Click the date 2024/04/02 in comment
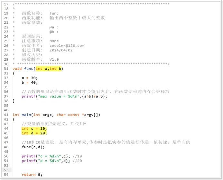The width and height of the screenshot is (223, 180). point(61,50)
